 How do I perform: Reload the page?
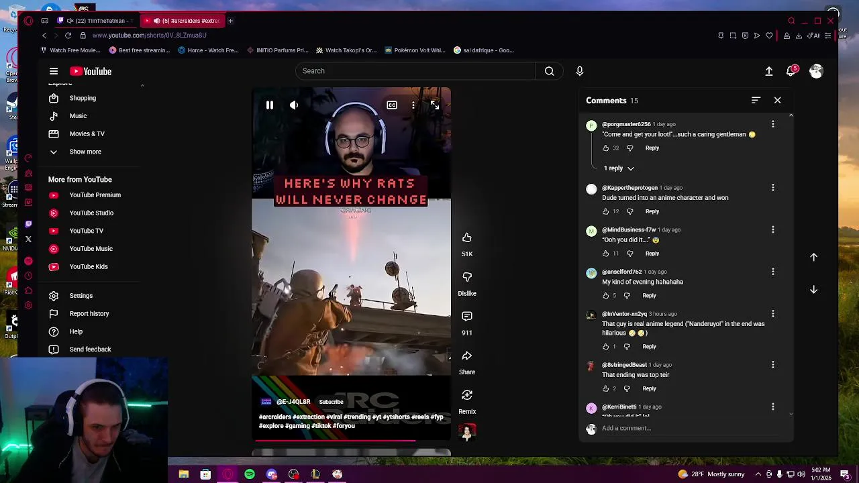(x=68, y=36)
